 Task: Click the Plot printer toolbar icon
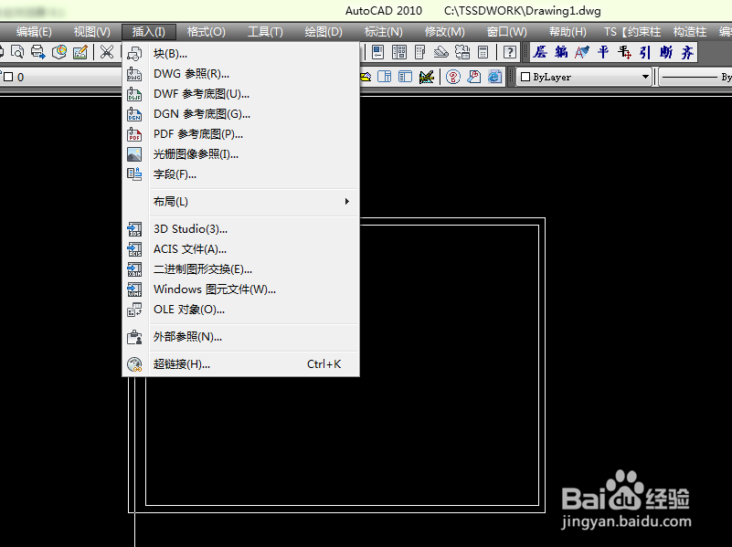point(38,52)
